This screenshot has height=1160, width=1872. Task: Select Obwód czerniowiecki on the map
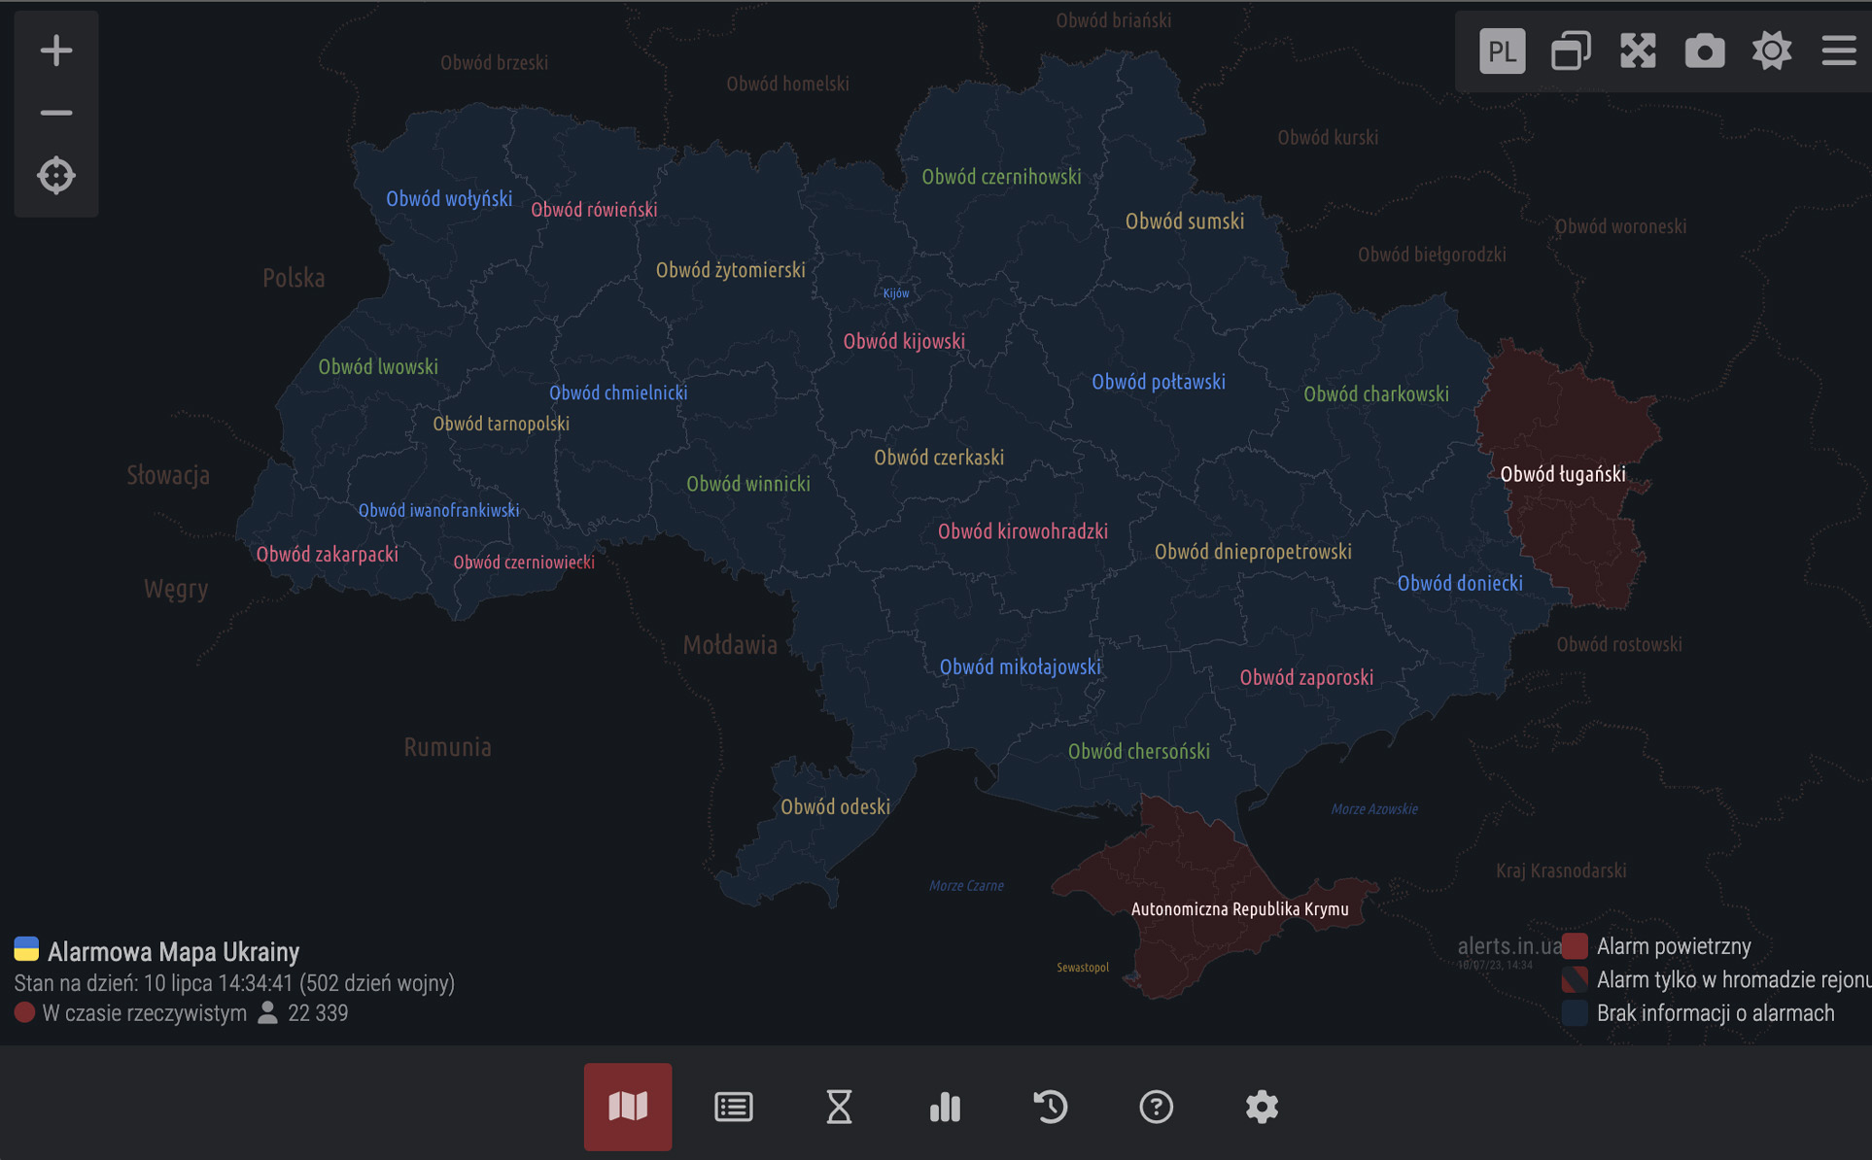tap(524, 563)
